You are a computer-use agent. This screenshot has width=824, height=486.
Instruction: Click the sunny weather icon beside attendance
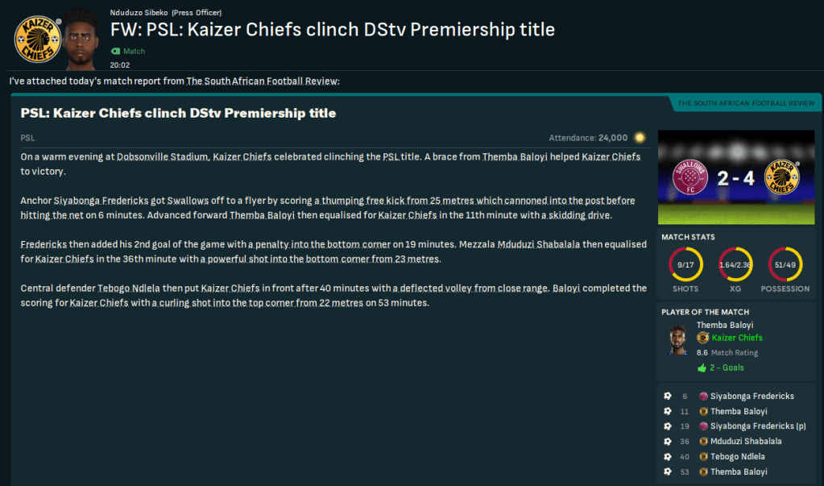click(640, 138)
